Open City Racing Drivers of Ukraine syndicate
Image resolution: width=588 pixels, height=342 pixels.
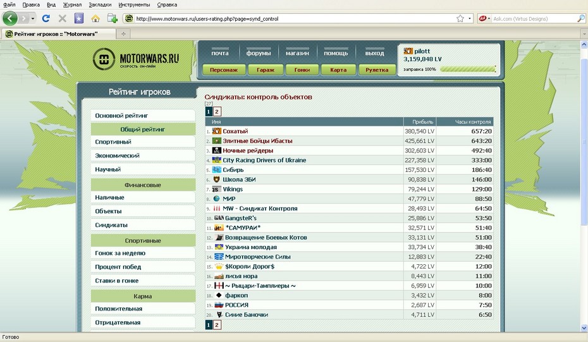[x=264, y=160]
